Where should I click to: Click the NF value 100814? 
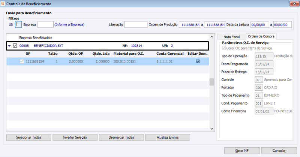136,46
